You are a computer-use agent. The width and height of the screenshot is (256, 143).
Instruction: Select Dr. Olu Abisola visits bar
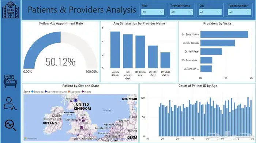(218, 43)
